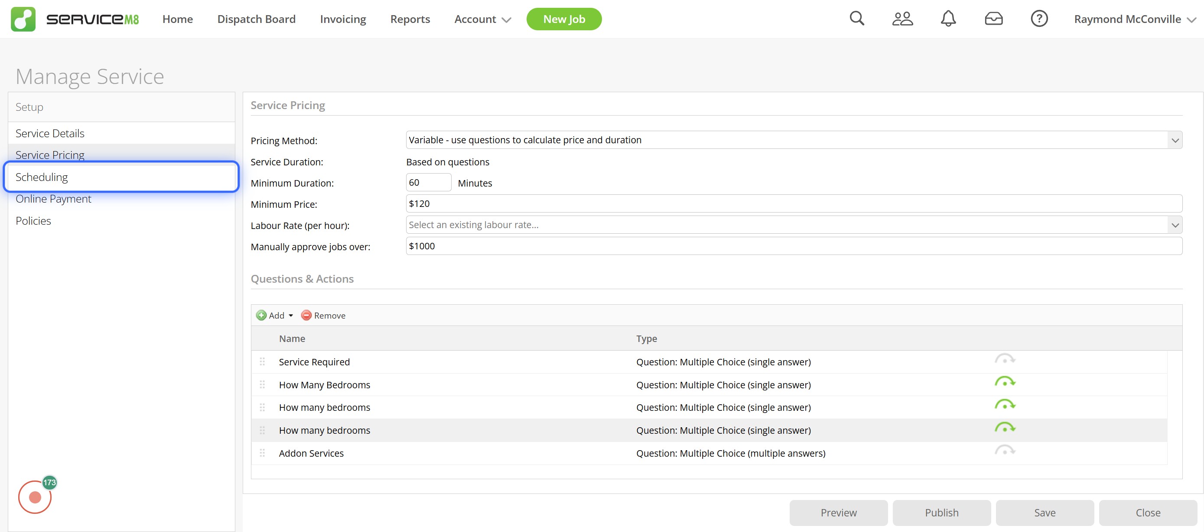Open the Add dropdown arrow
This screenshot has height=532, width=1204.
pyautogui.click(x=291, y=316)
